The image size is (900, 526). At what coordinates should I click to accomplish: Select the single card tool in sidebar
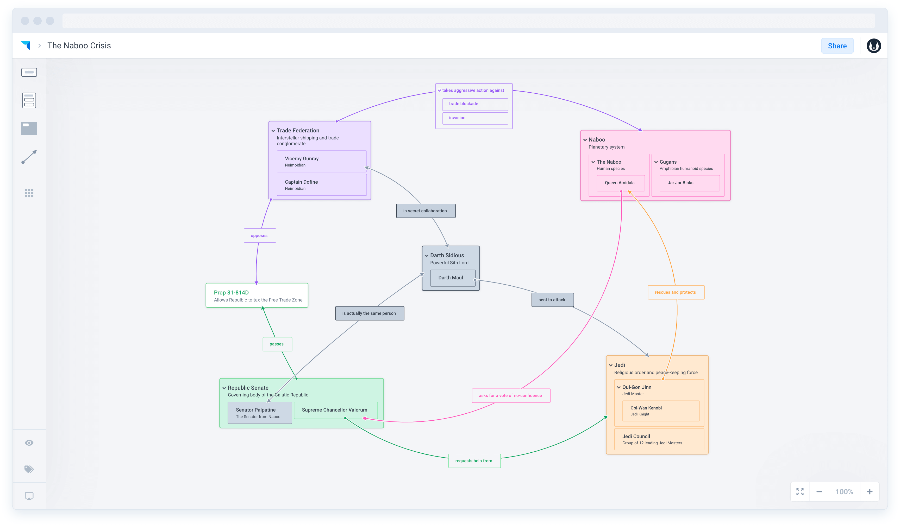[29, 72]
